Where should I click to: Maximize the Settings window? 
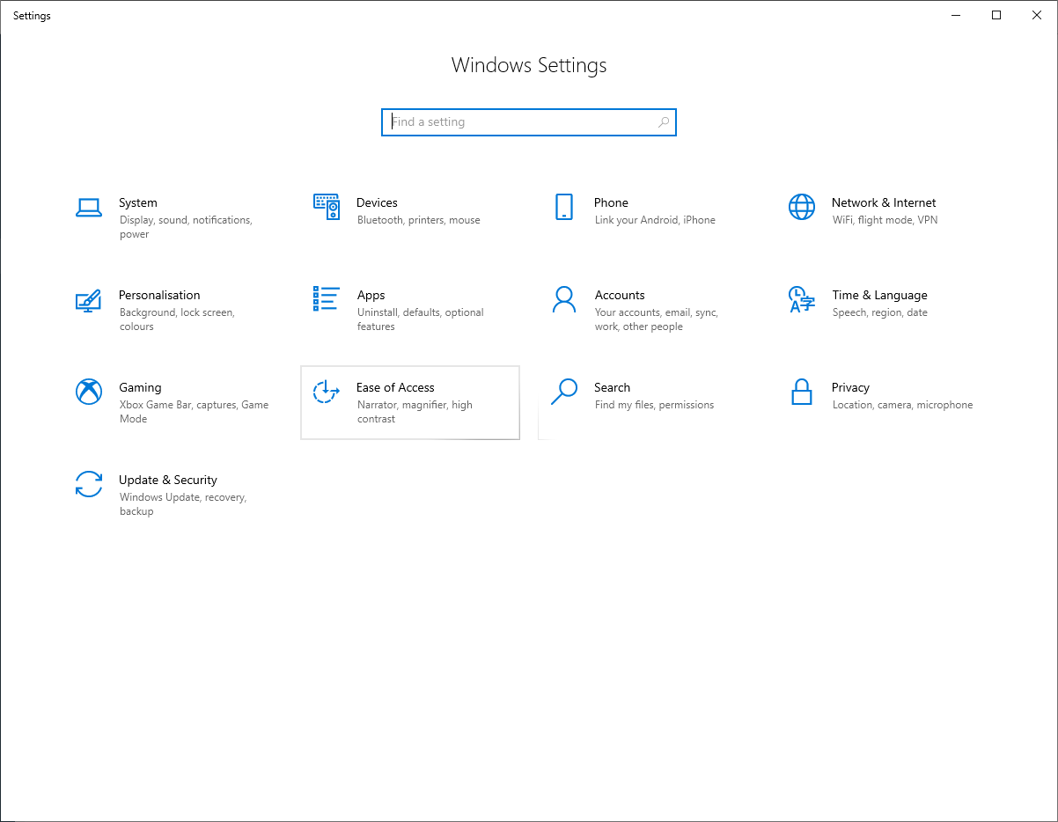pyautogui.click(x=996, y=15)
